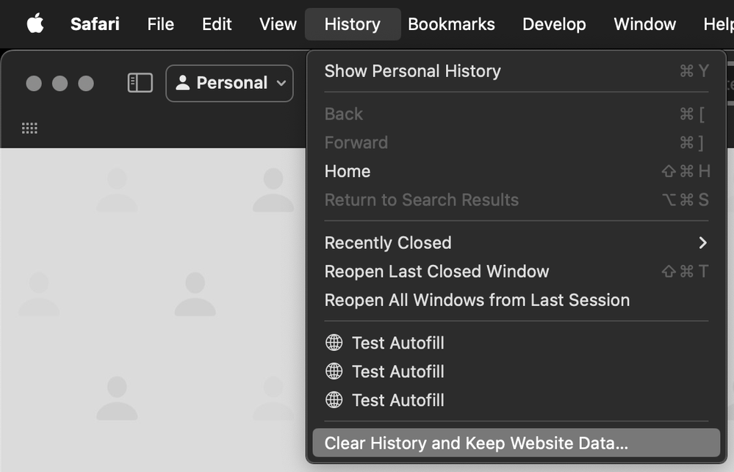
Task: Choose Show Personal History
Action: click(517, 71)
